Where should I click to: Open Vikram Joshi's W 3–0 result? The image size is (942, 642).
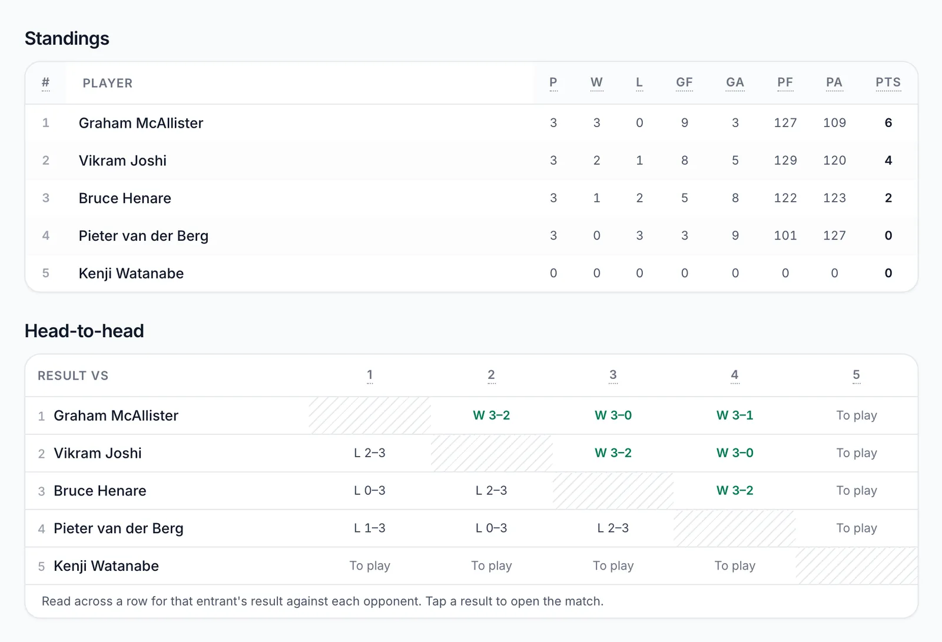tap(735, 453)
